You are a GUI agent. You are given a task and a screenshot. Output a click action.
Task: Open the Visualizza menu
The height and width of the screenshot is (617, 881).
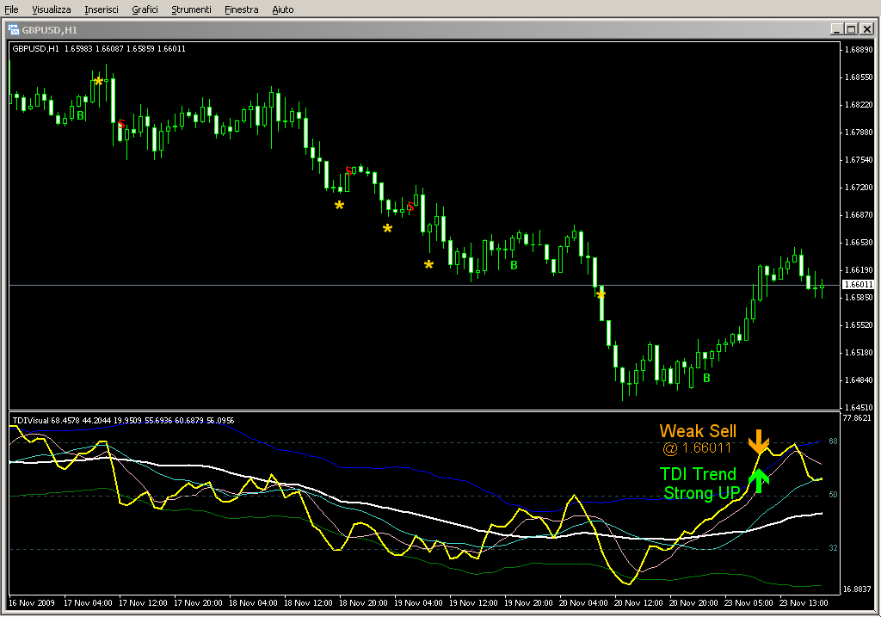[51, 9]
